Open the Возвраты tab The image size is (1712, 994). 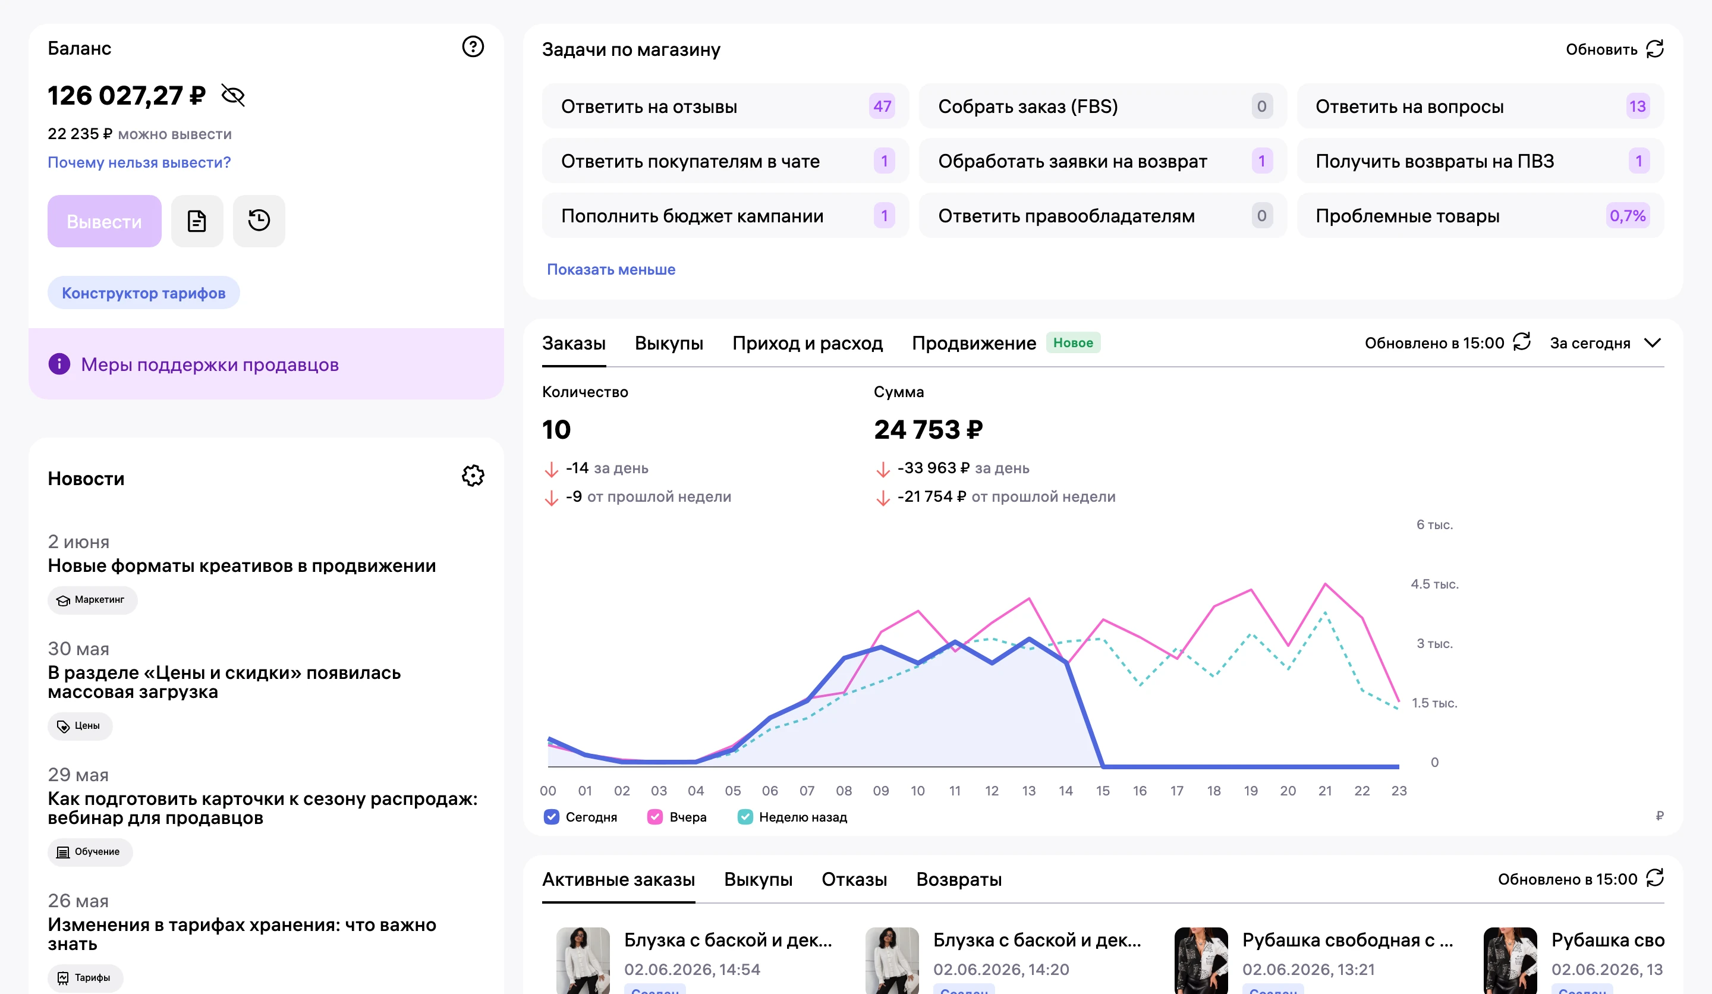[x=959, y=879]
